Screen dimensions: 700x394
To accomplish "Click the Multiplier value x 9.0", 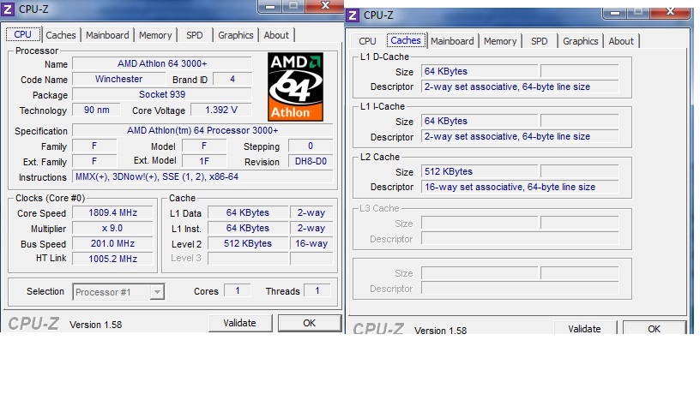I will pos(112,228).
